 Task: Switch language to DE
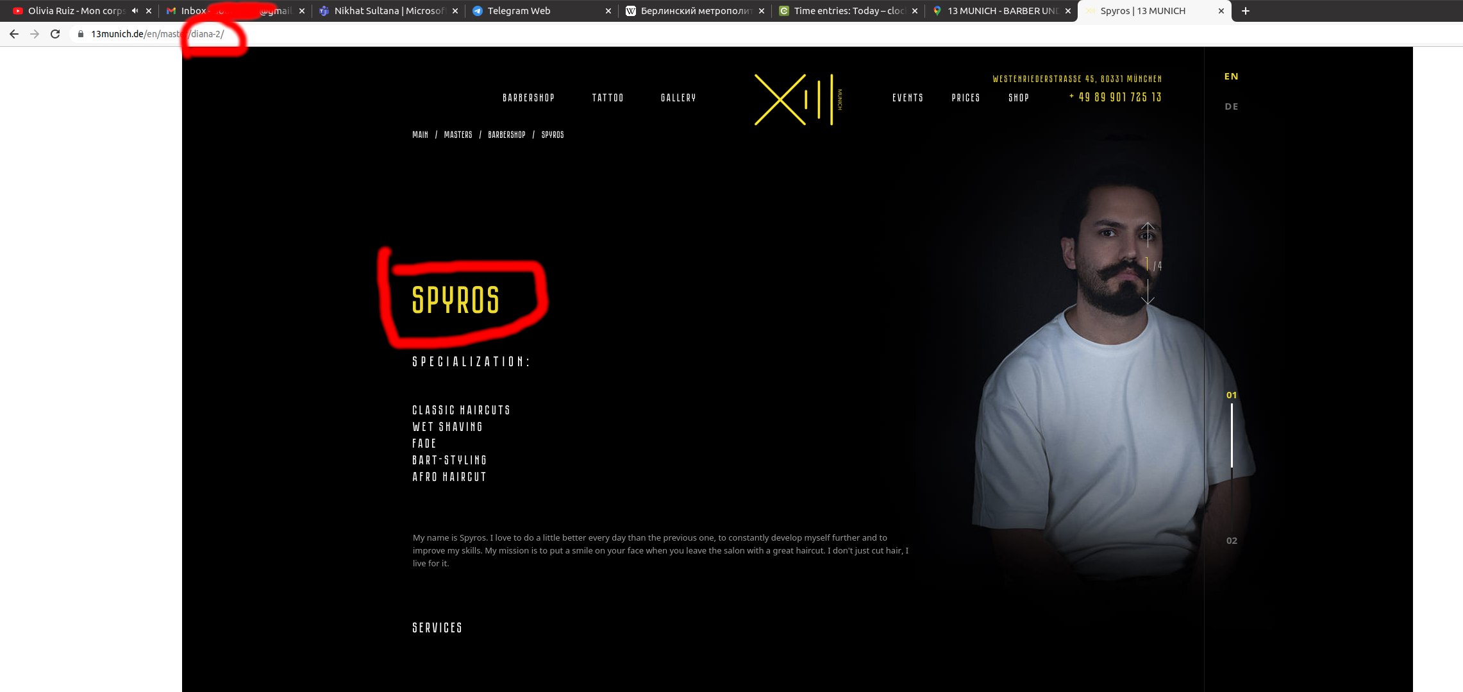pyautogui.click(x=1231, y=106)
